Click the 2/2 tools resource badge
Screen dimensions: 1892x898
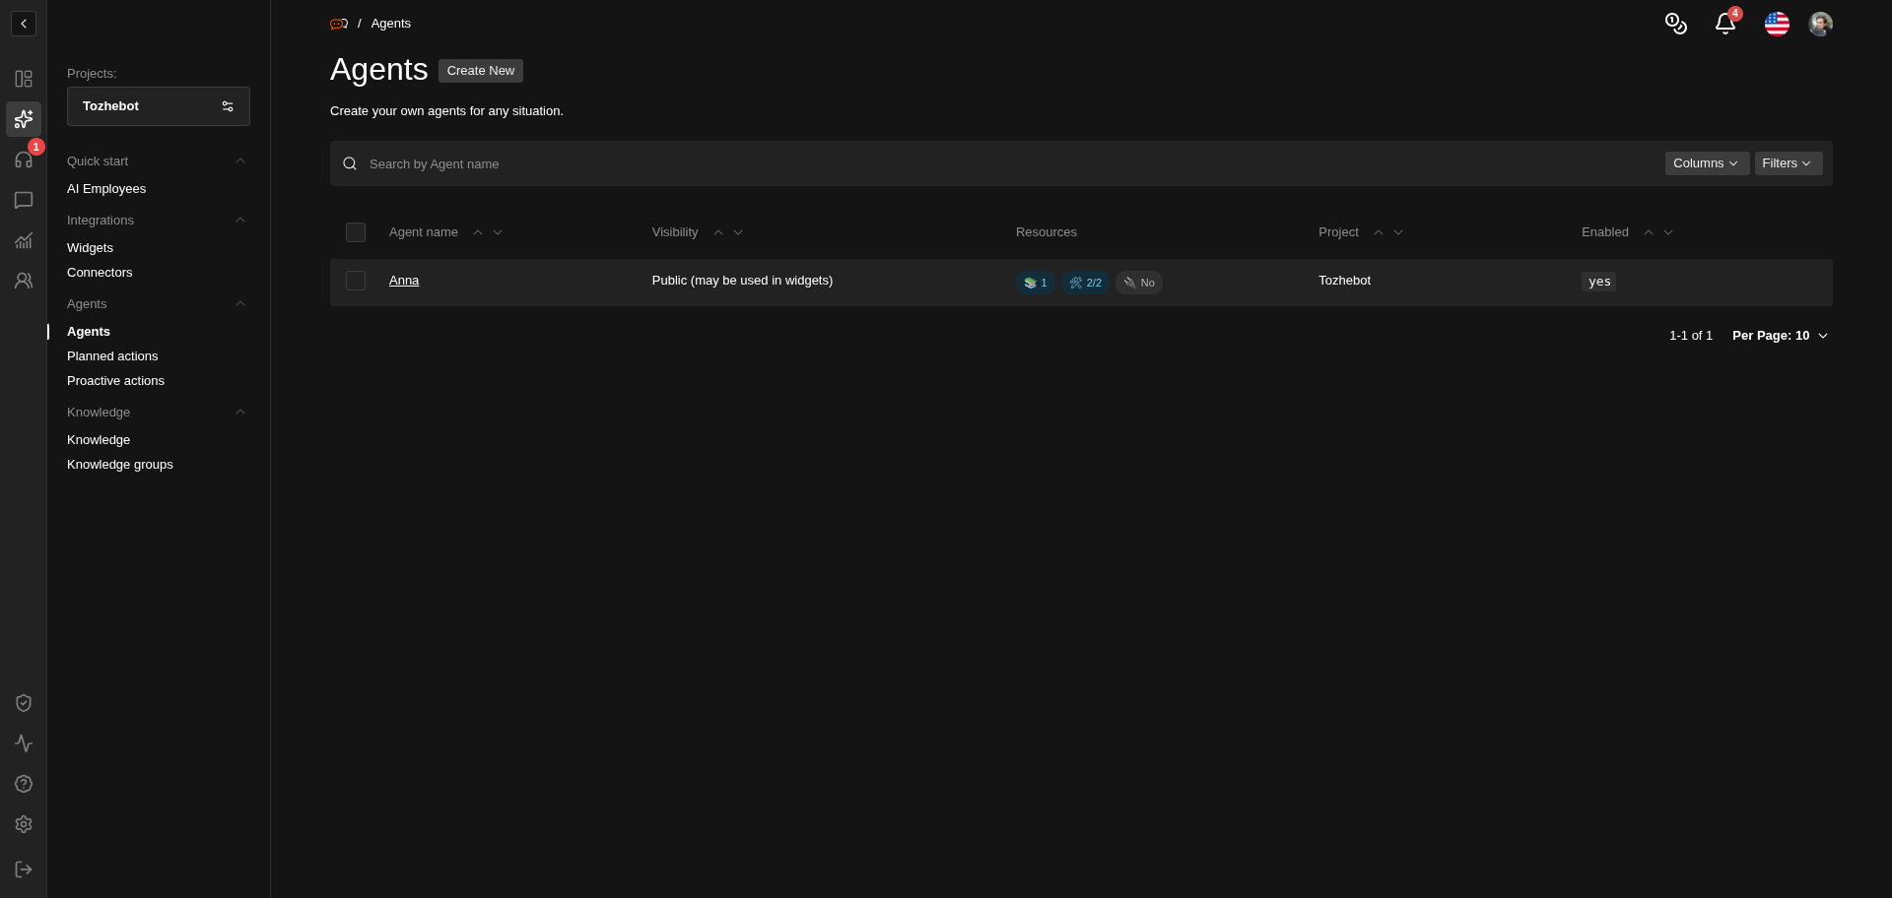(1086, 283)
